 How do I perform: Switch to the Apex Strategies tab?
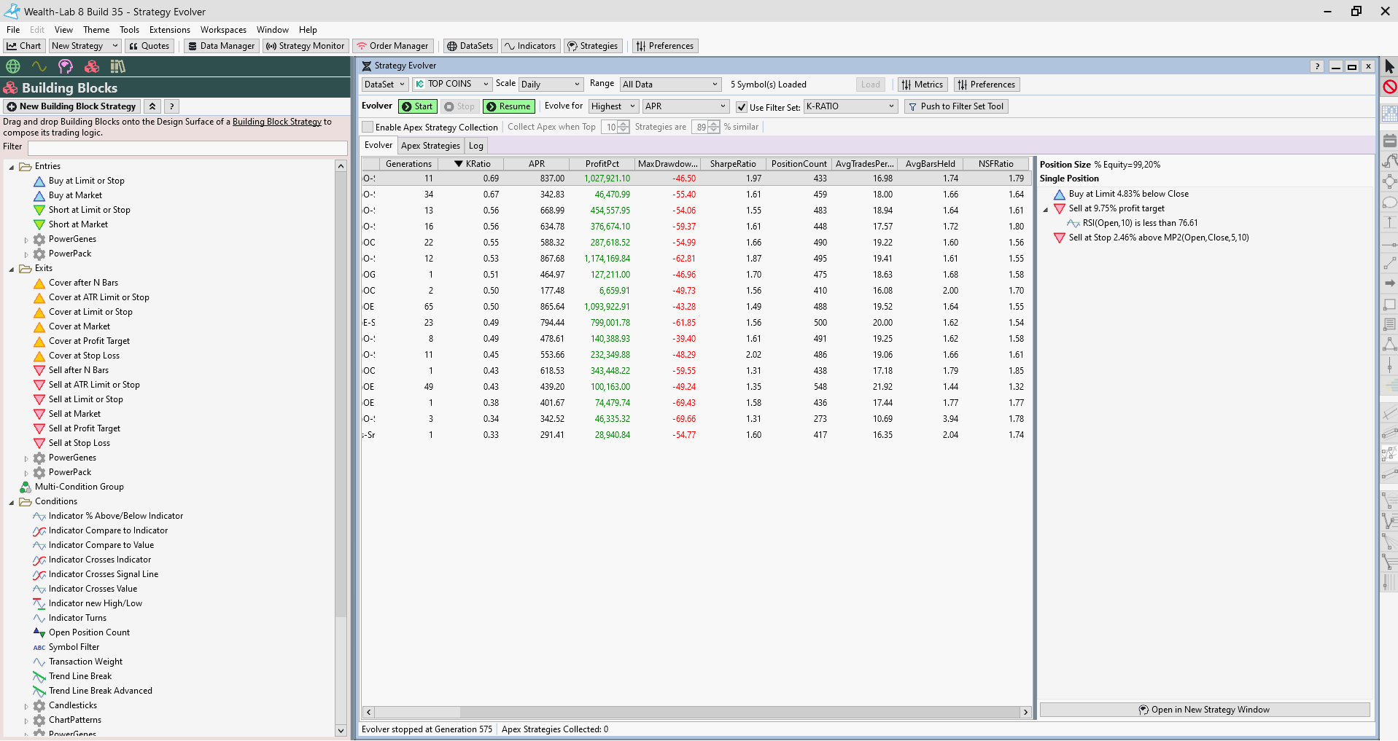[x=430, y=145]
